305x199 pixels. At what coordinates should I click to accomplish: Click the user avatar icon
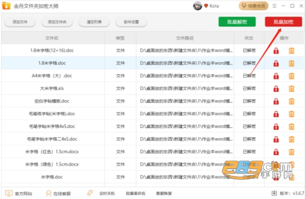tap(198, 6)
